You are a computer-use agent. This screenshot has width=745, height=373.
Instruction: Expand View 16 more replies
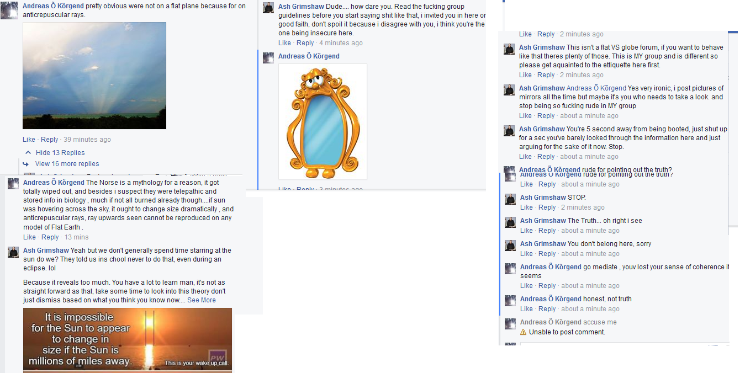coord(67,164)
